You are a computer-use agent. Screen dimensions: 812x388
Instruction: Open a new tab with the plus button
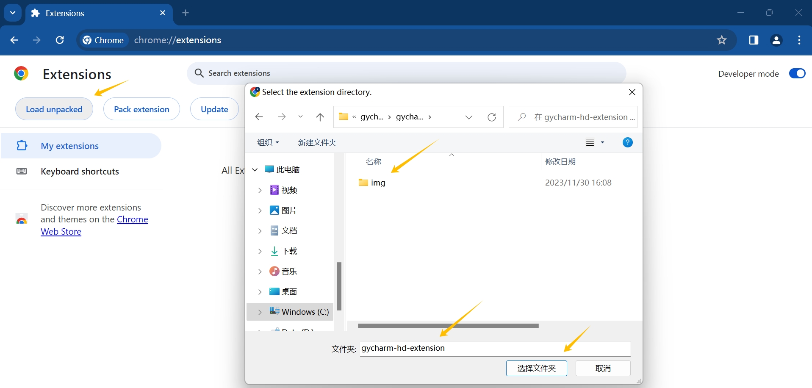186,13
